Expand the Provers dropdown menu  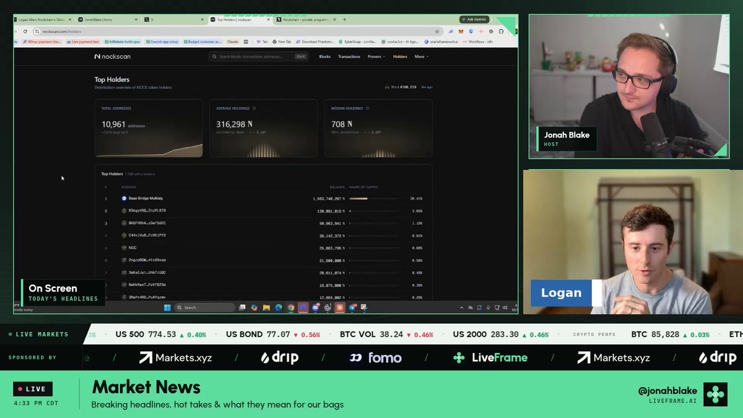(x=376, y=56)
